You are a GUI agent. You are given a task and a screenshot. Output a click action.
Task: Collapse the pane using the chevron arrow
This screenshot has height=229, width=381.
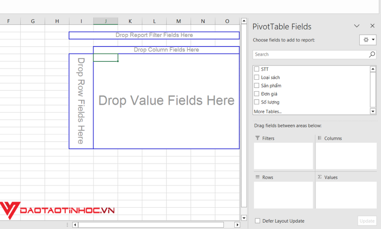pyautogui.click(x=357, y=26)
